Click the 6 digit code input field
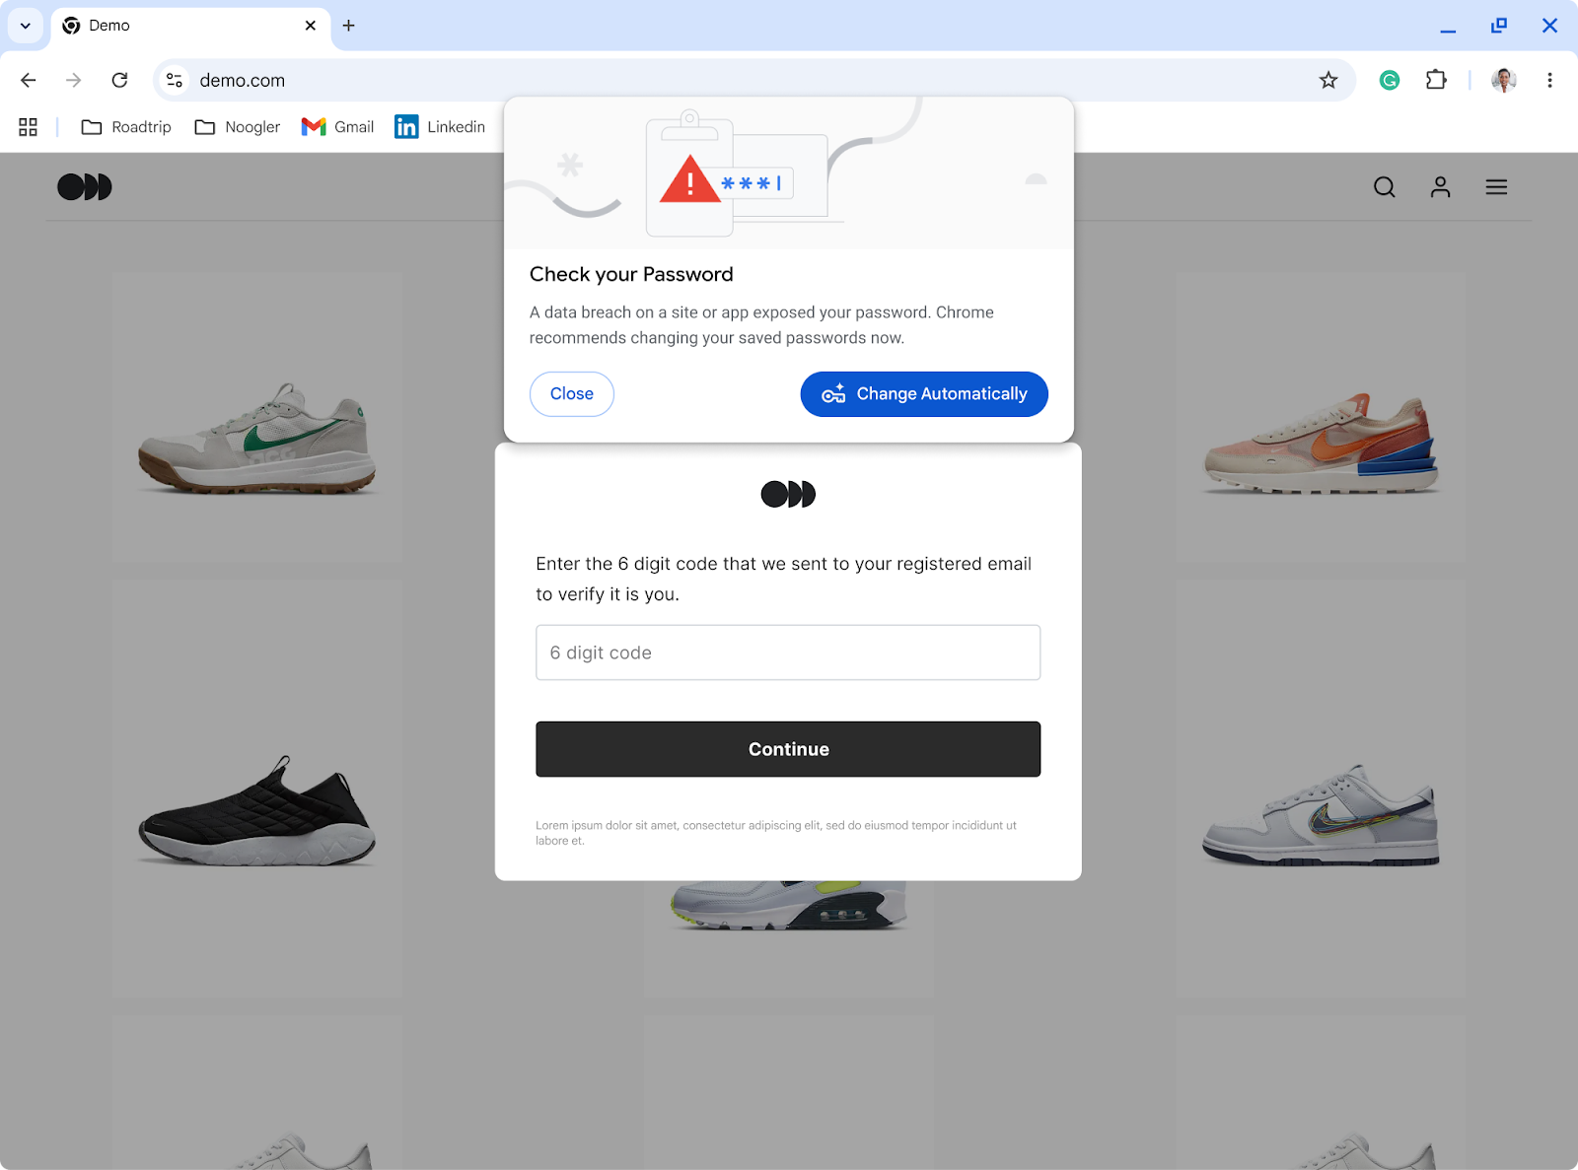 787,653
